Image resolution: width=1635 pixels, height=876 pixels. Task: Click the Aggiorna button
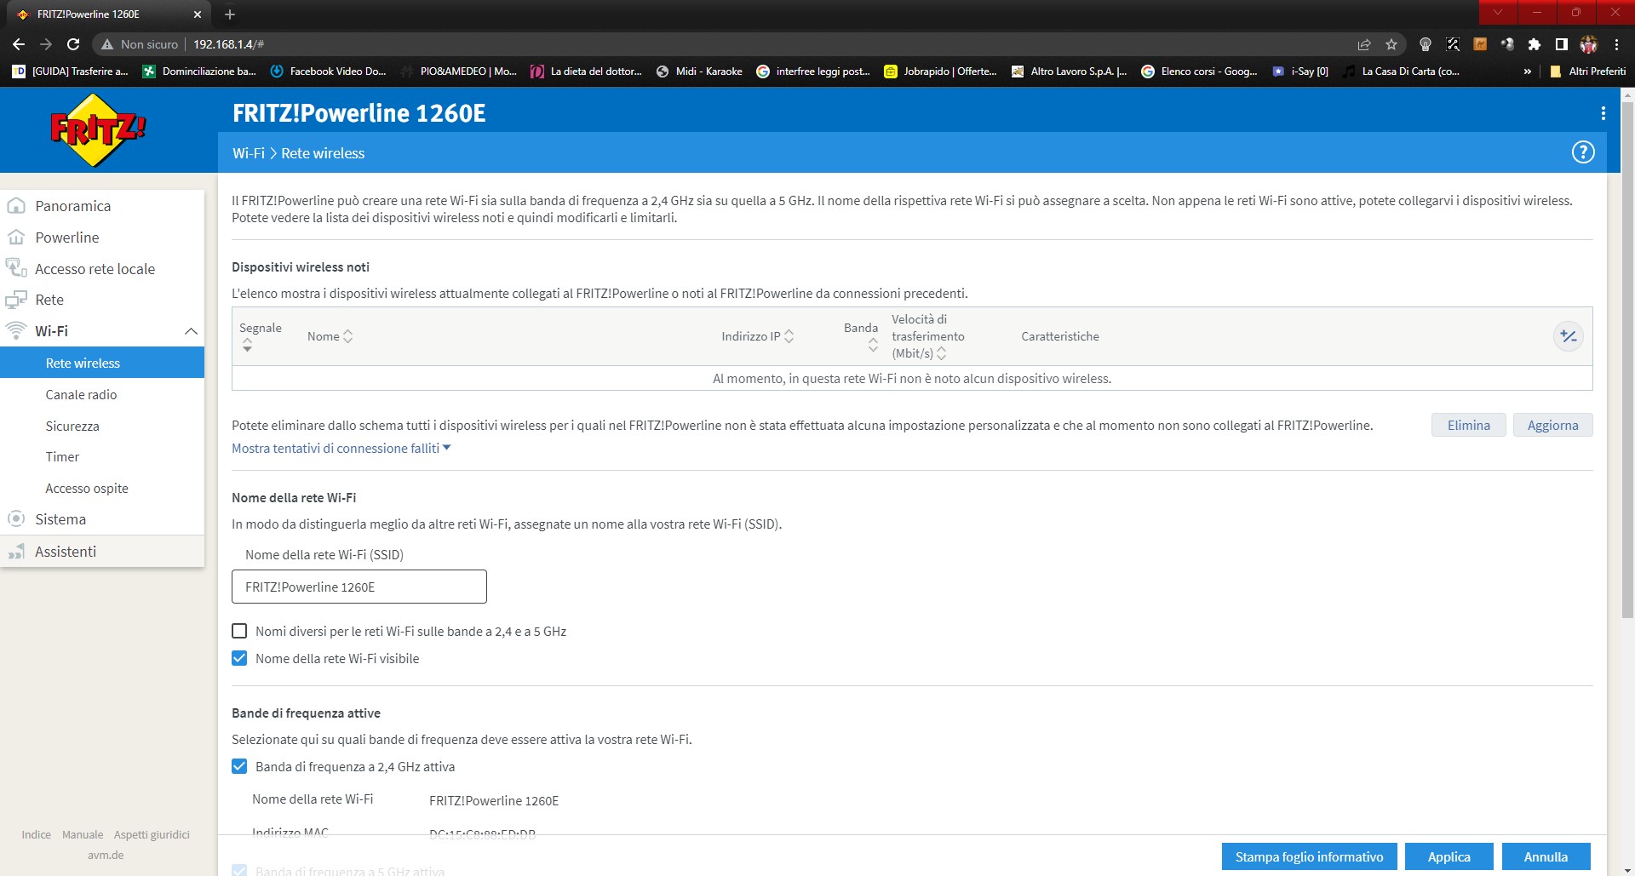[1552, 425]
